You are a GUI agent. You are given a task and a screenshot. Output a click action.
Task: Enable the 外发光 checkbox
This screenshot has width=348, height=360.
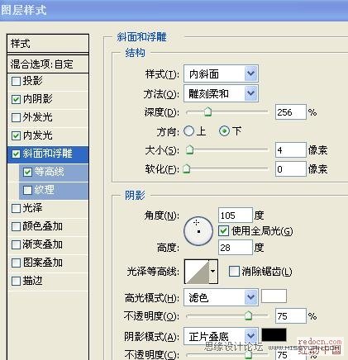tap(16, 117)
